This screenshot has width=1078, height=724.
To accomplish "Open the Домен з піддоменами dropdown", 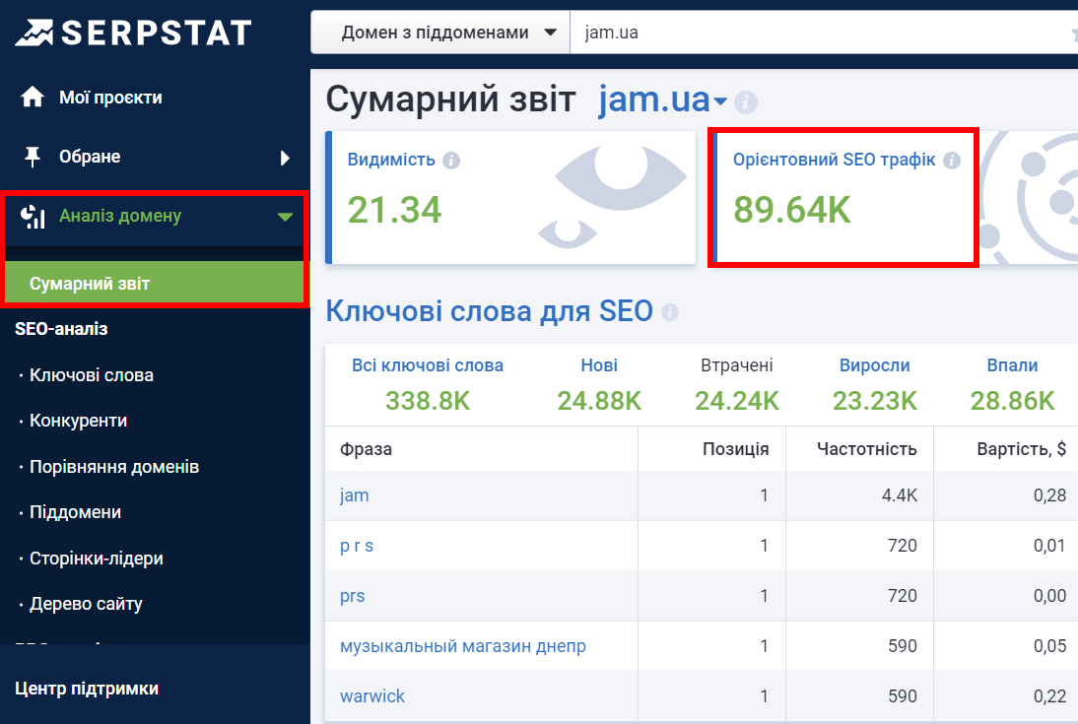I will pos(440,33).
